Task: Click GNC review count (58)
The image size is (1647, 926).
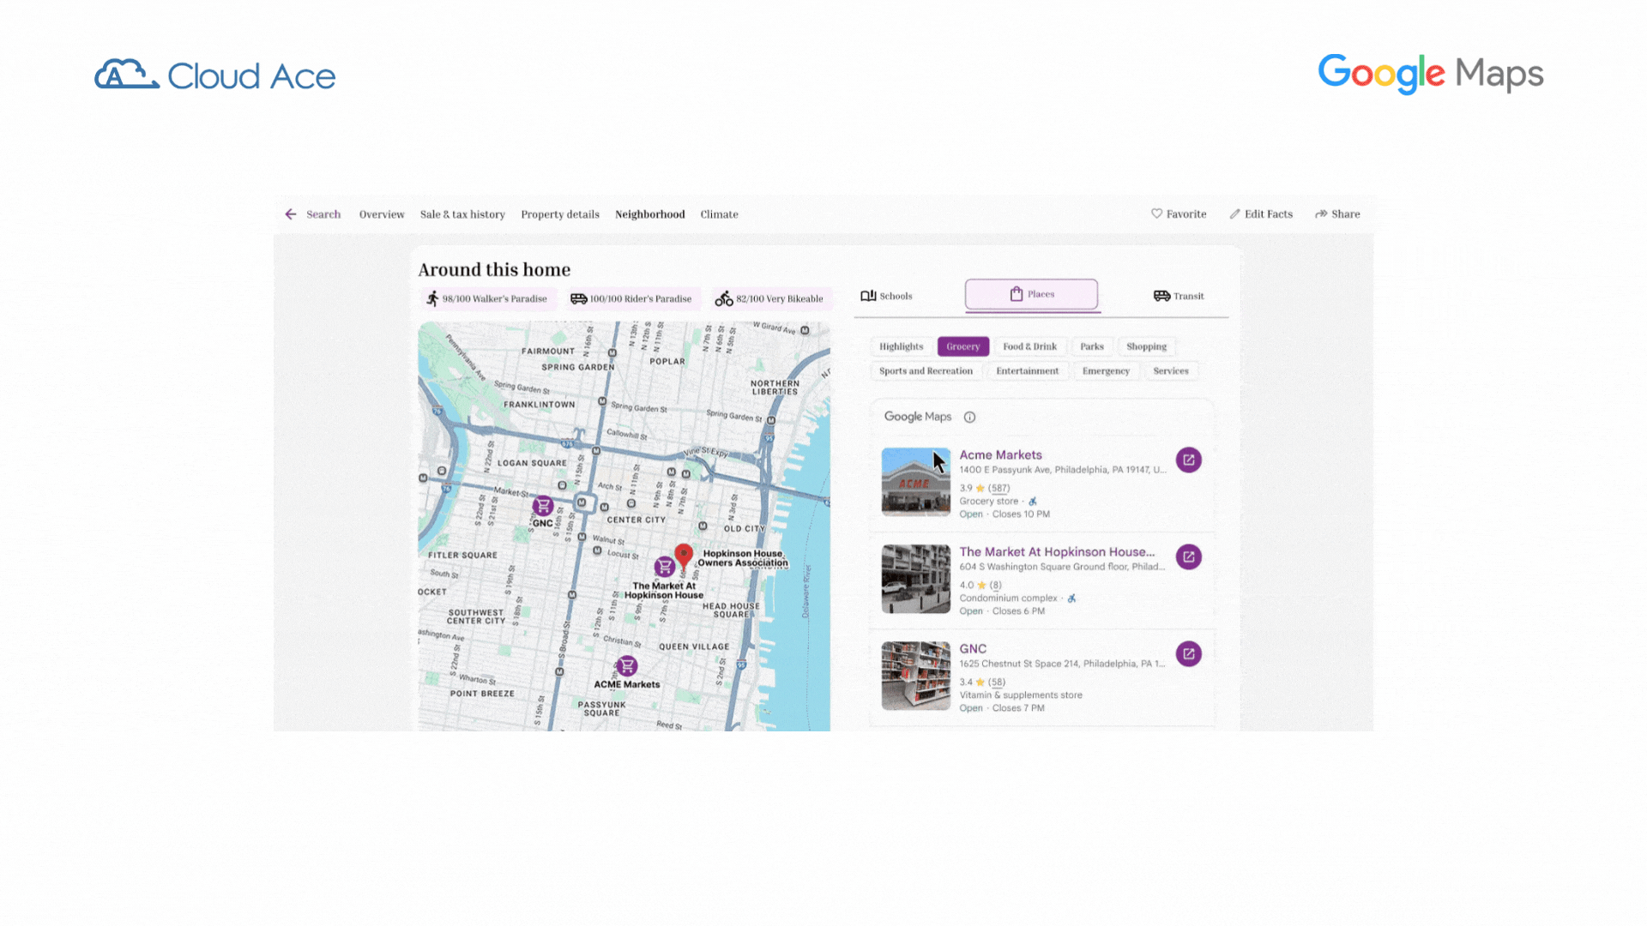Action: click(996, 682)
